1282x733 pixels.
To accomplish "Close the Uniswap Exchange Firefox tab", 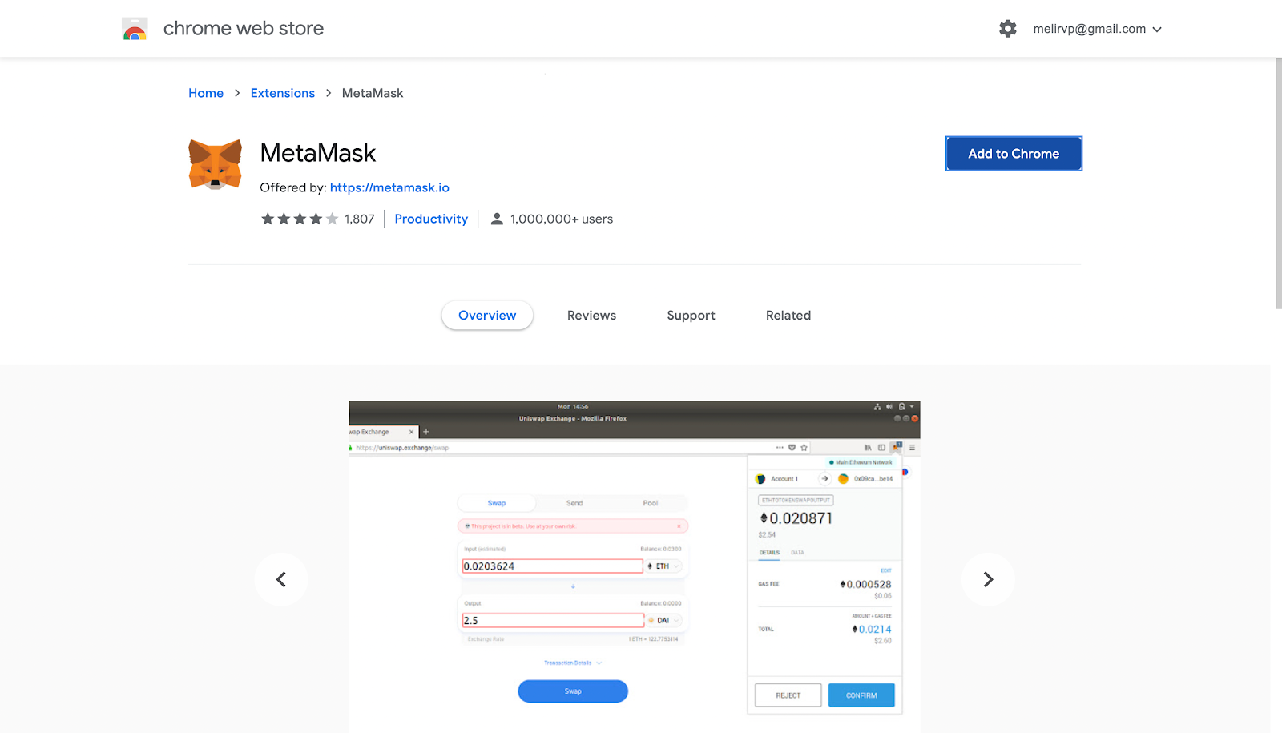I will coord(411,432).
